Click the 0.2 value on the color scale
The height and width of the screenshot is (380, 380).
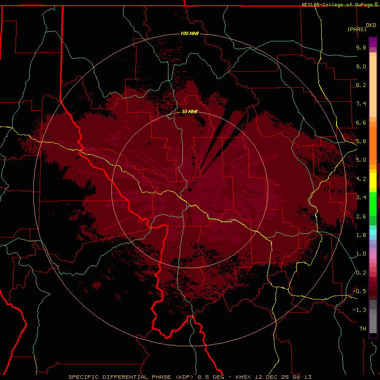click(361, 273)
